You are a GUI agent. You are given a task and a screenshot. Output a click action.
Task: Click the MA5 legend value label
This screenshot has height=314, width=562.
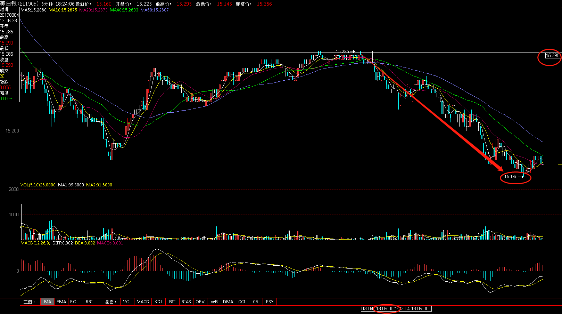[33, 10]
